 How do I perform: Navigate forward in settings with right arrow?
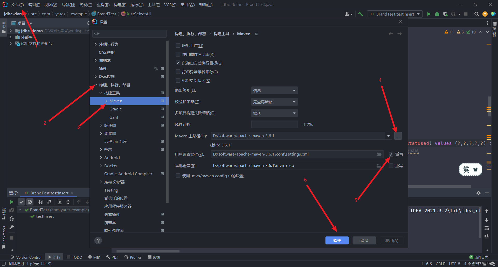click(x=399, y=34)
